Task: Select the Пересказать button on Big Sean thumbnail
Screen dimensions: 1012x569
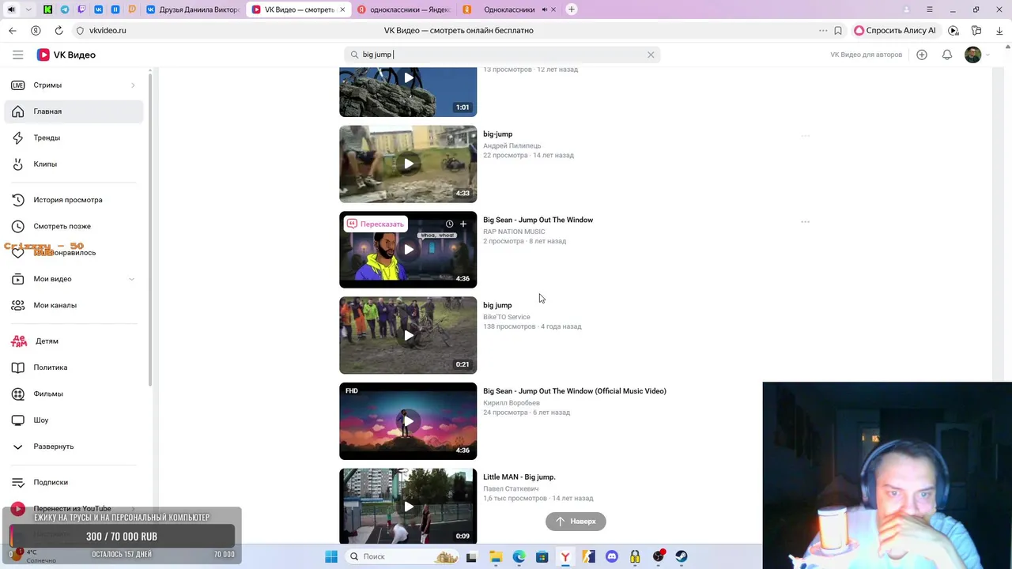Action: coord(376,224)
